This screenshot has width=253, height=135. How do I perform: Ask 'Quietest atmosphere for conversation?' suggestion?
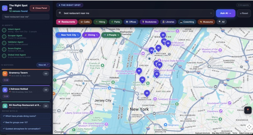pyautogui.click(x=26, y=129)
